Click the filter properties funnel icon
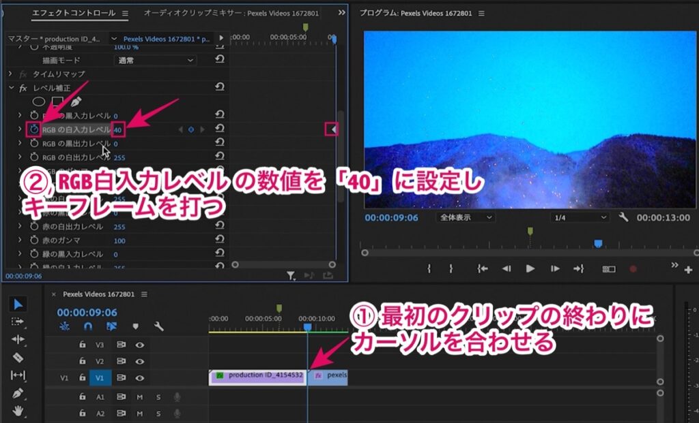The height and width of the screenshot is (423, 699). [x=291, y=277]
